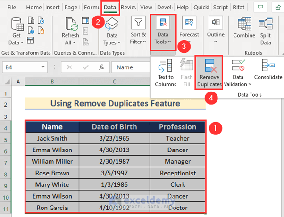
Task: Click From Text/CSV icon
Action: click(x=31, y=20)
